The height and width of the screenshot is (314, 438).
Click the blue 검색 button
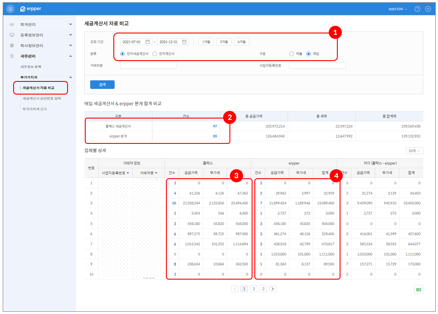point(102,85)
